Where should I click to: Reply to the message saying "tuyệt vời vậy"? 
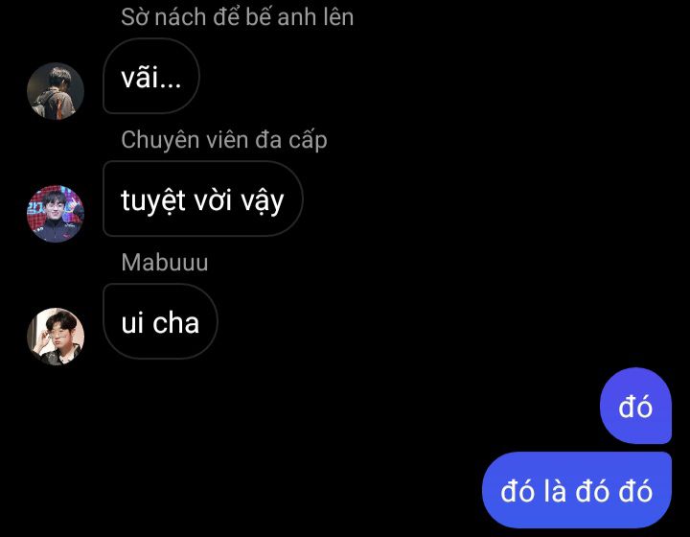[202, 198]
